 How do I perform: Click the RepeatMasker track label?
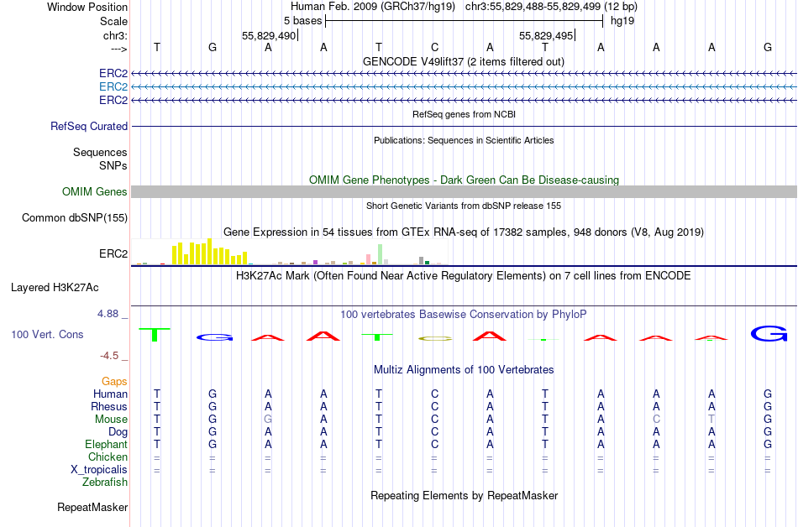[x=92, y=507]
